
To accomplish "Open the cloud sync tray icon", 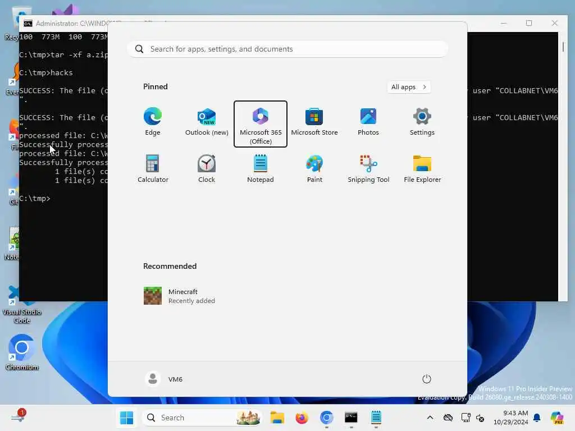I will click(x=448, y=418).
